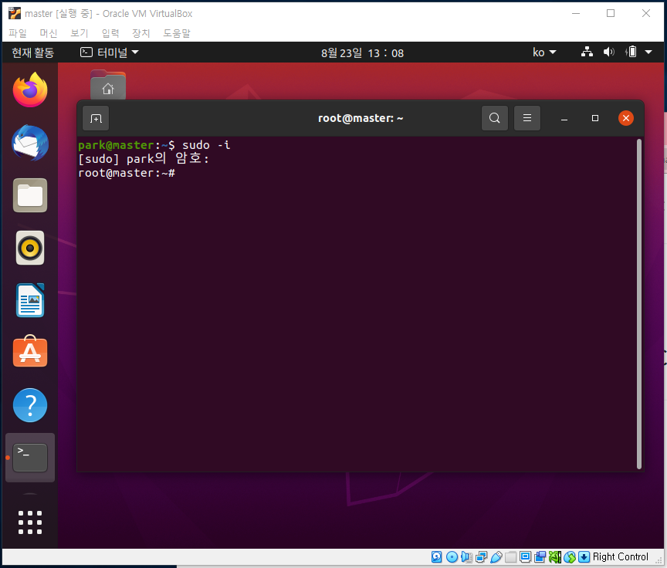Viewport: 667px width, 568px height.
Task: Close the root@master terminal window
Action: (x=626, y=118)
